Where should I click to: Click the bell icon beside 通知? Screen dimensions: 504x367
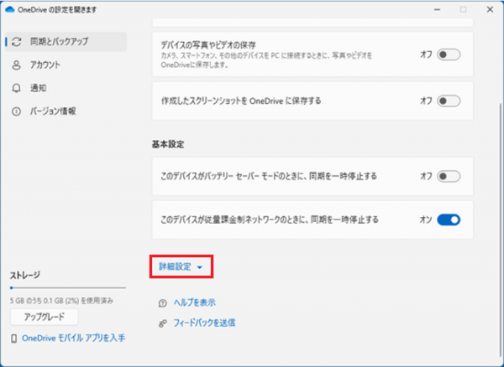click(17, 87)
